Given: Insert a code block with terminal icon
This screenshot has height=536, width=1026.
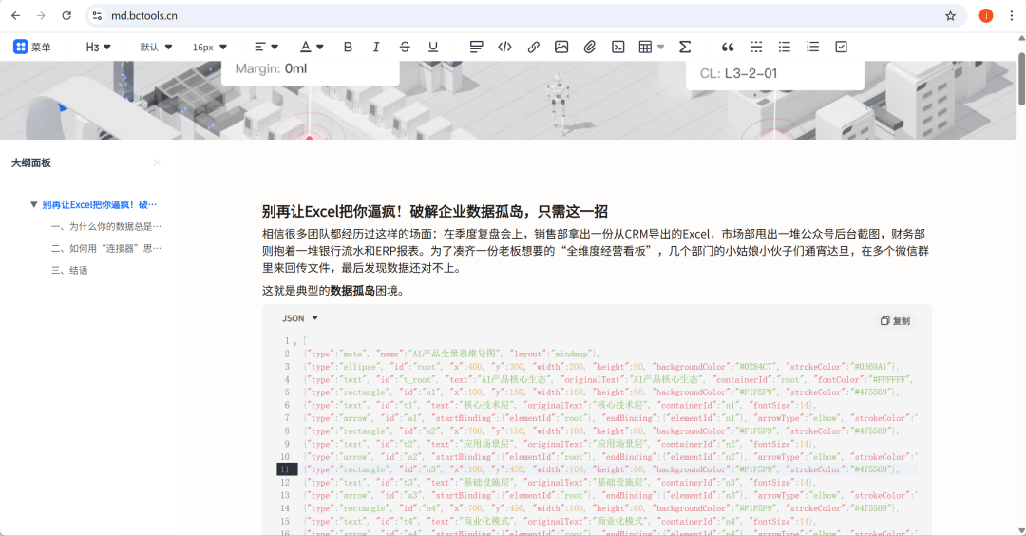Looking at the screenshot, I should [617, 48].
